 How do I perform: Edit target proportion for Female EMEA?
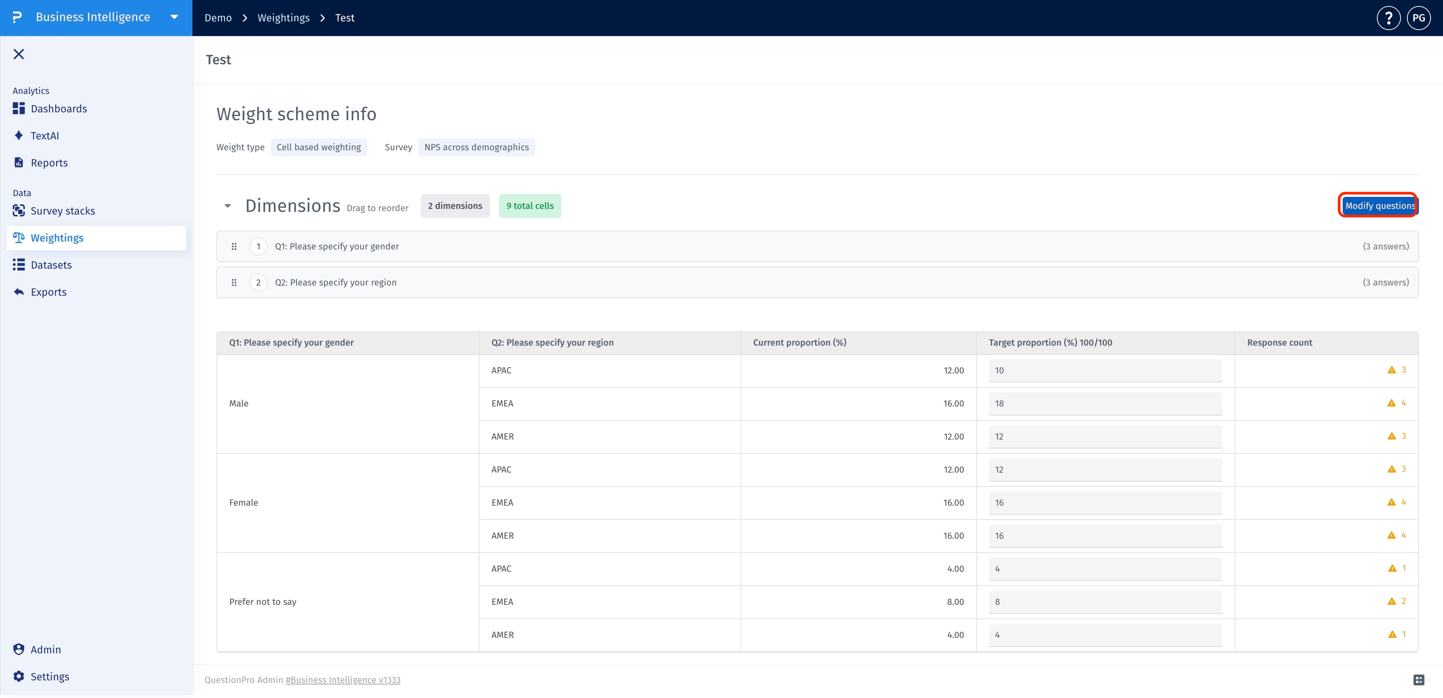pyautogui.click(x=1105, y=503)
